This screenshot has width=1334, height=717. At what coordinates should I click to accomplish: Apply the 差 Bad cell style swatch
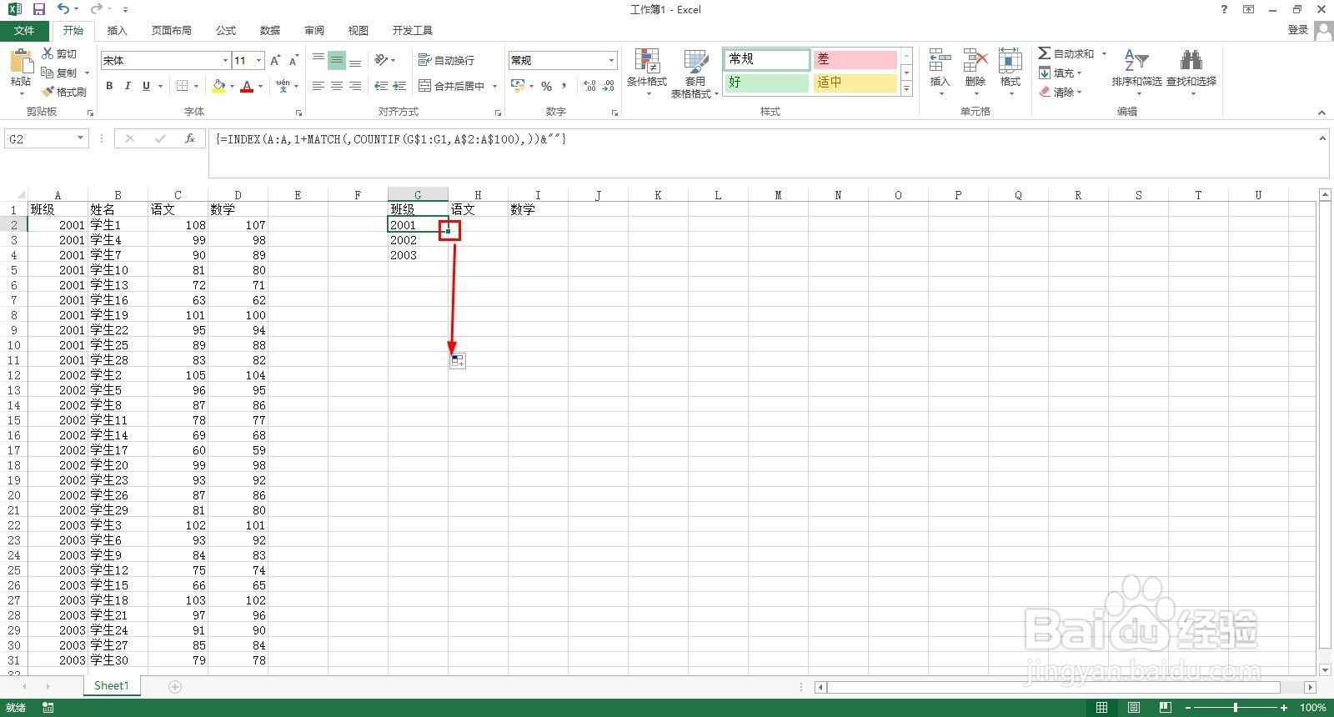point(855,59)
